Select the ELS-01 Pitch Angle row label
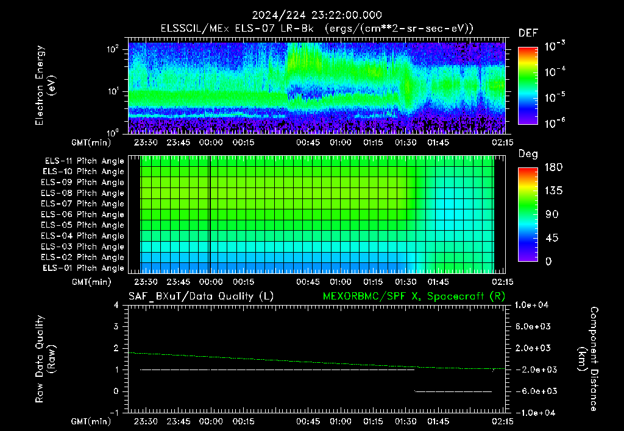The image size is (624, 431). pos(83,268)
